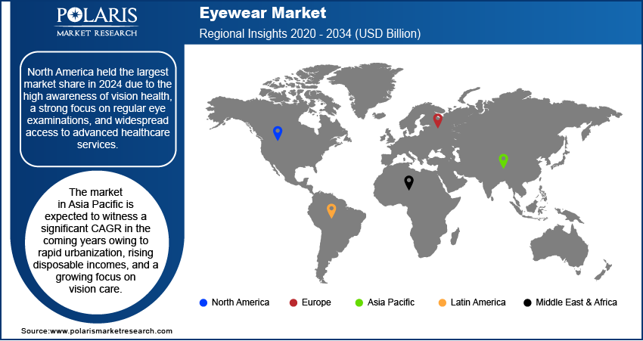Click the Asia Pacific CAGR text circle
Image resolution: width=643 pixels, height=341 pixels.
click(96, 240)
